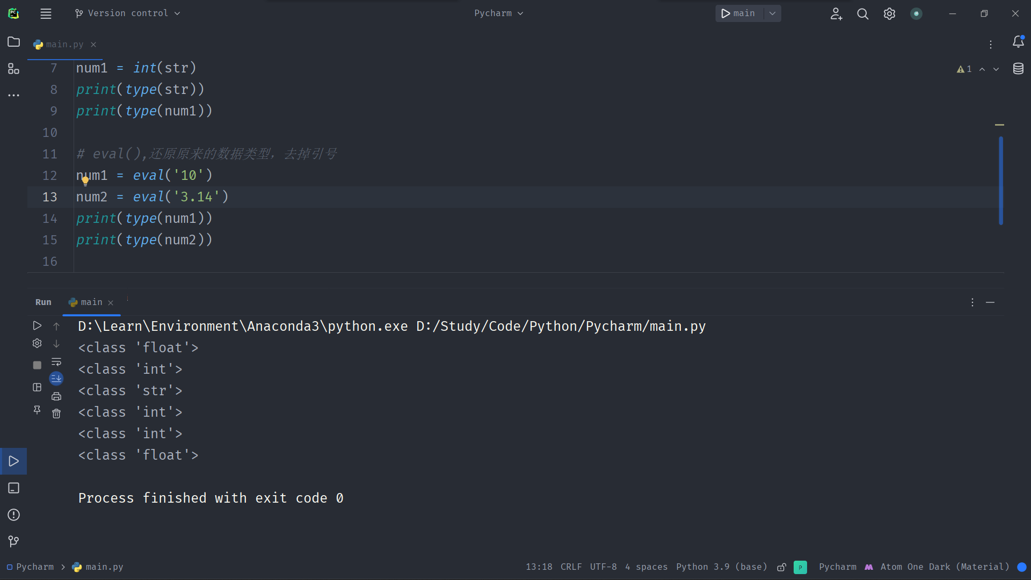Toggle soft-wrap in Run console
Image resolution: width=1031 pixels, height=580 pixels.
[x=56, y=362]
